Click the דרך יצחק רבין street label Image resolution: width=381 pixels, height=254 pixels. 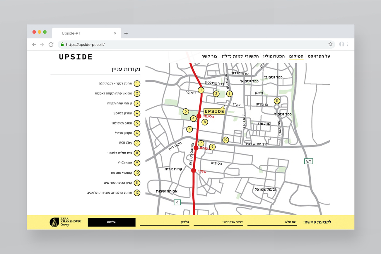(x=257, y=143)
